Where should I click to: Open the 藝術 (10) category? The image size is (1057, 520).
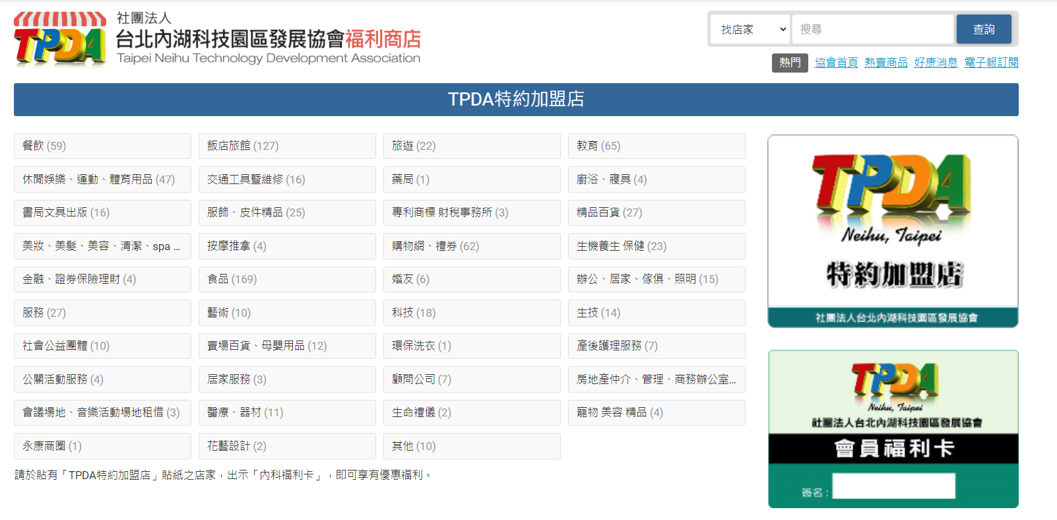tap(287, 313)
